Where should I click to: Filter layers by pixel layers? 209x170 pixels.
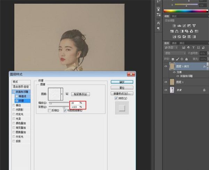click(184, 48)
